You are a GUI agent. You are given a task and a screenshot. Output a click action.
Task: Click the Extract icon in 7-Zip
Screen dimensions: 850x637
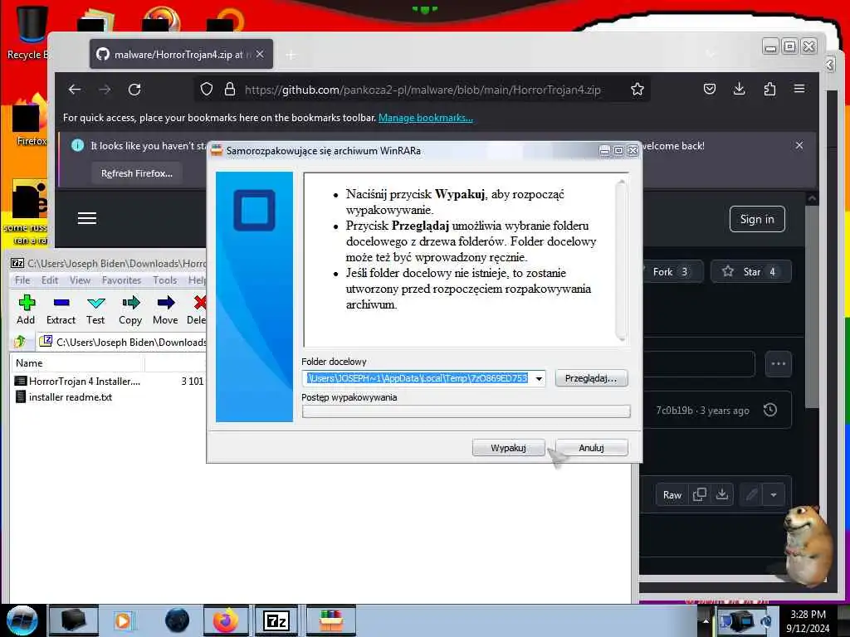point(61,310)
